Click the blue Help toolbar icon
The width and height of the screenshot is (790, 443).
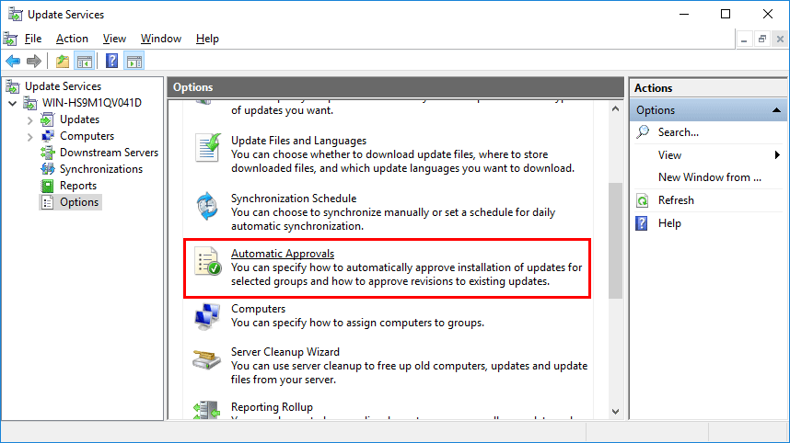tap(111, 62)
